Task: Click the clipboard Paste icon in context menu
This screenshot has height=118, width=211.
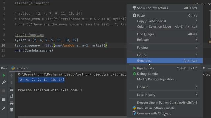Action: 134,15
